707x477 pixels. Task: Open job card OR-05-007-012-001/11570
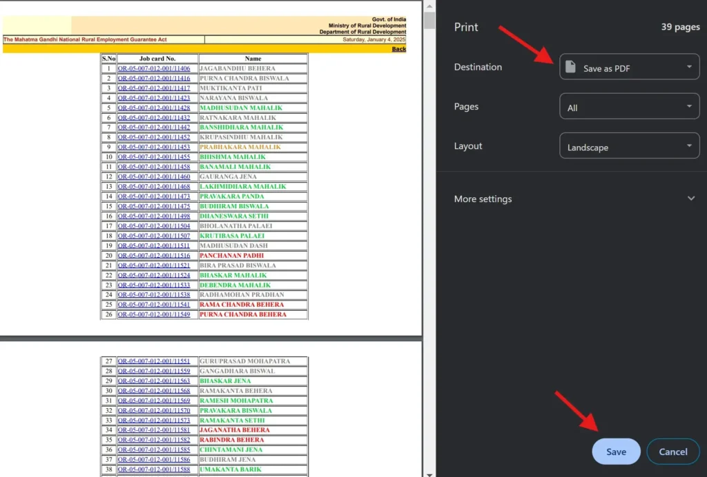[154, 411]
